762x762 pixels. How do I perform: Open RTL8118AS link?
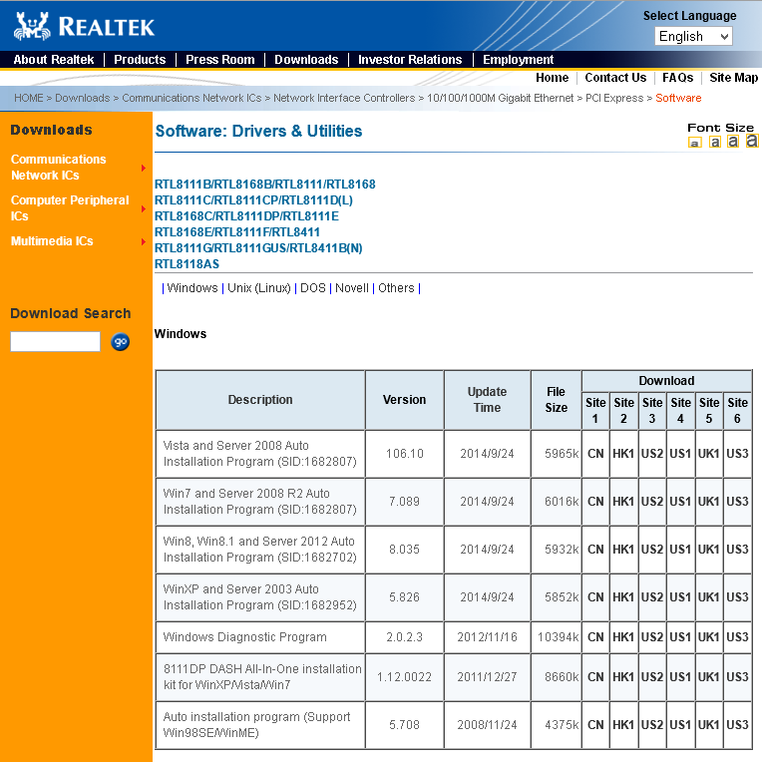click(x=187, y=264)
